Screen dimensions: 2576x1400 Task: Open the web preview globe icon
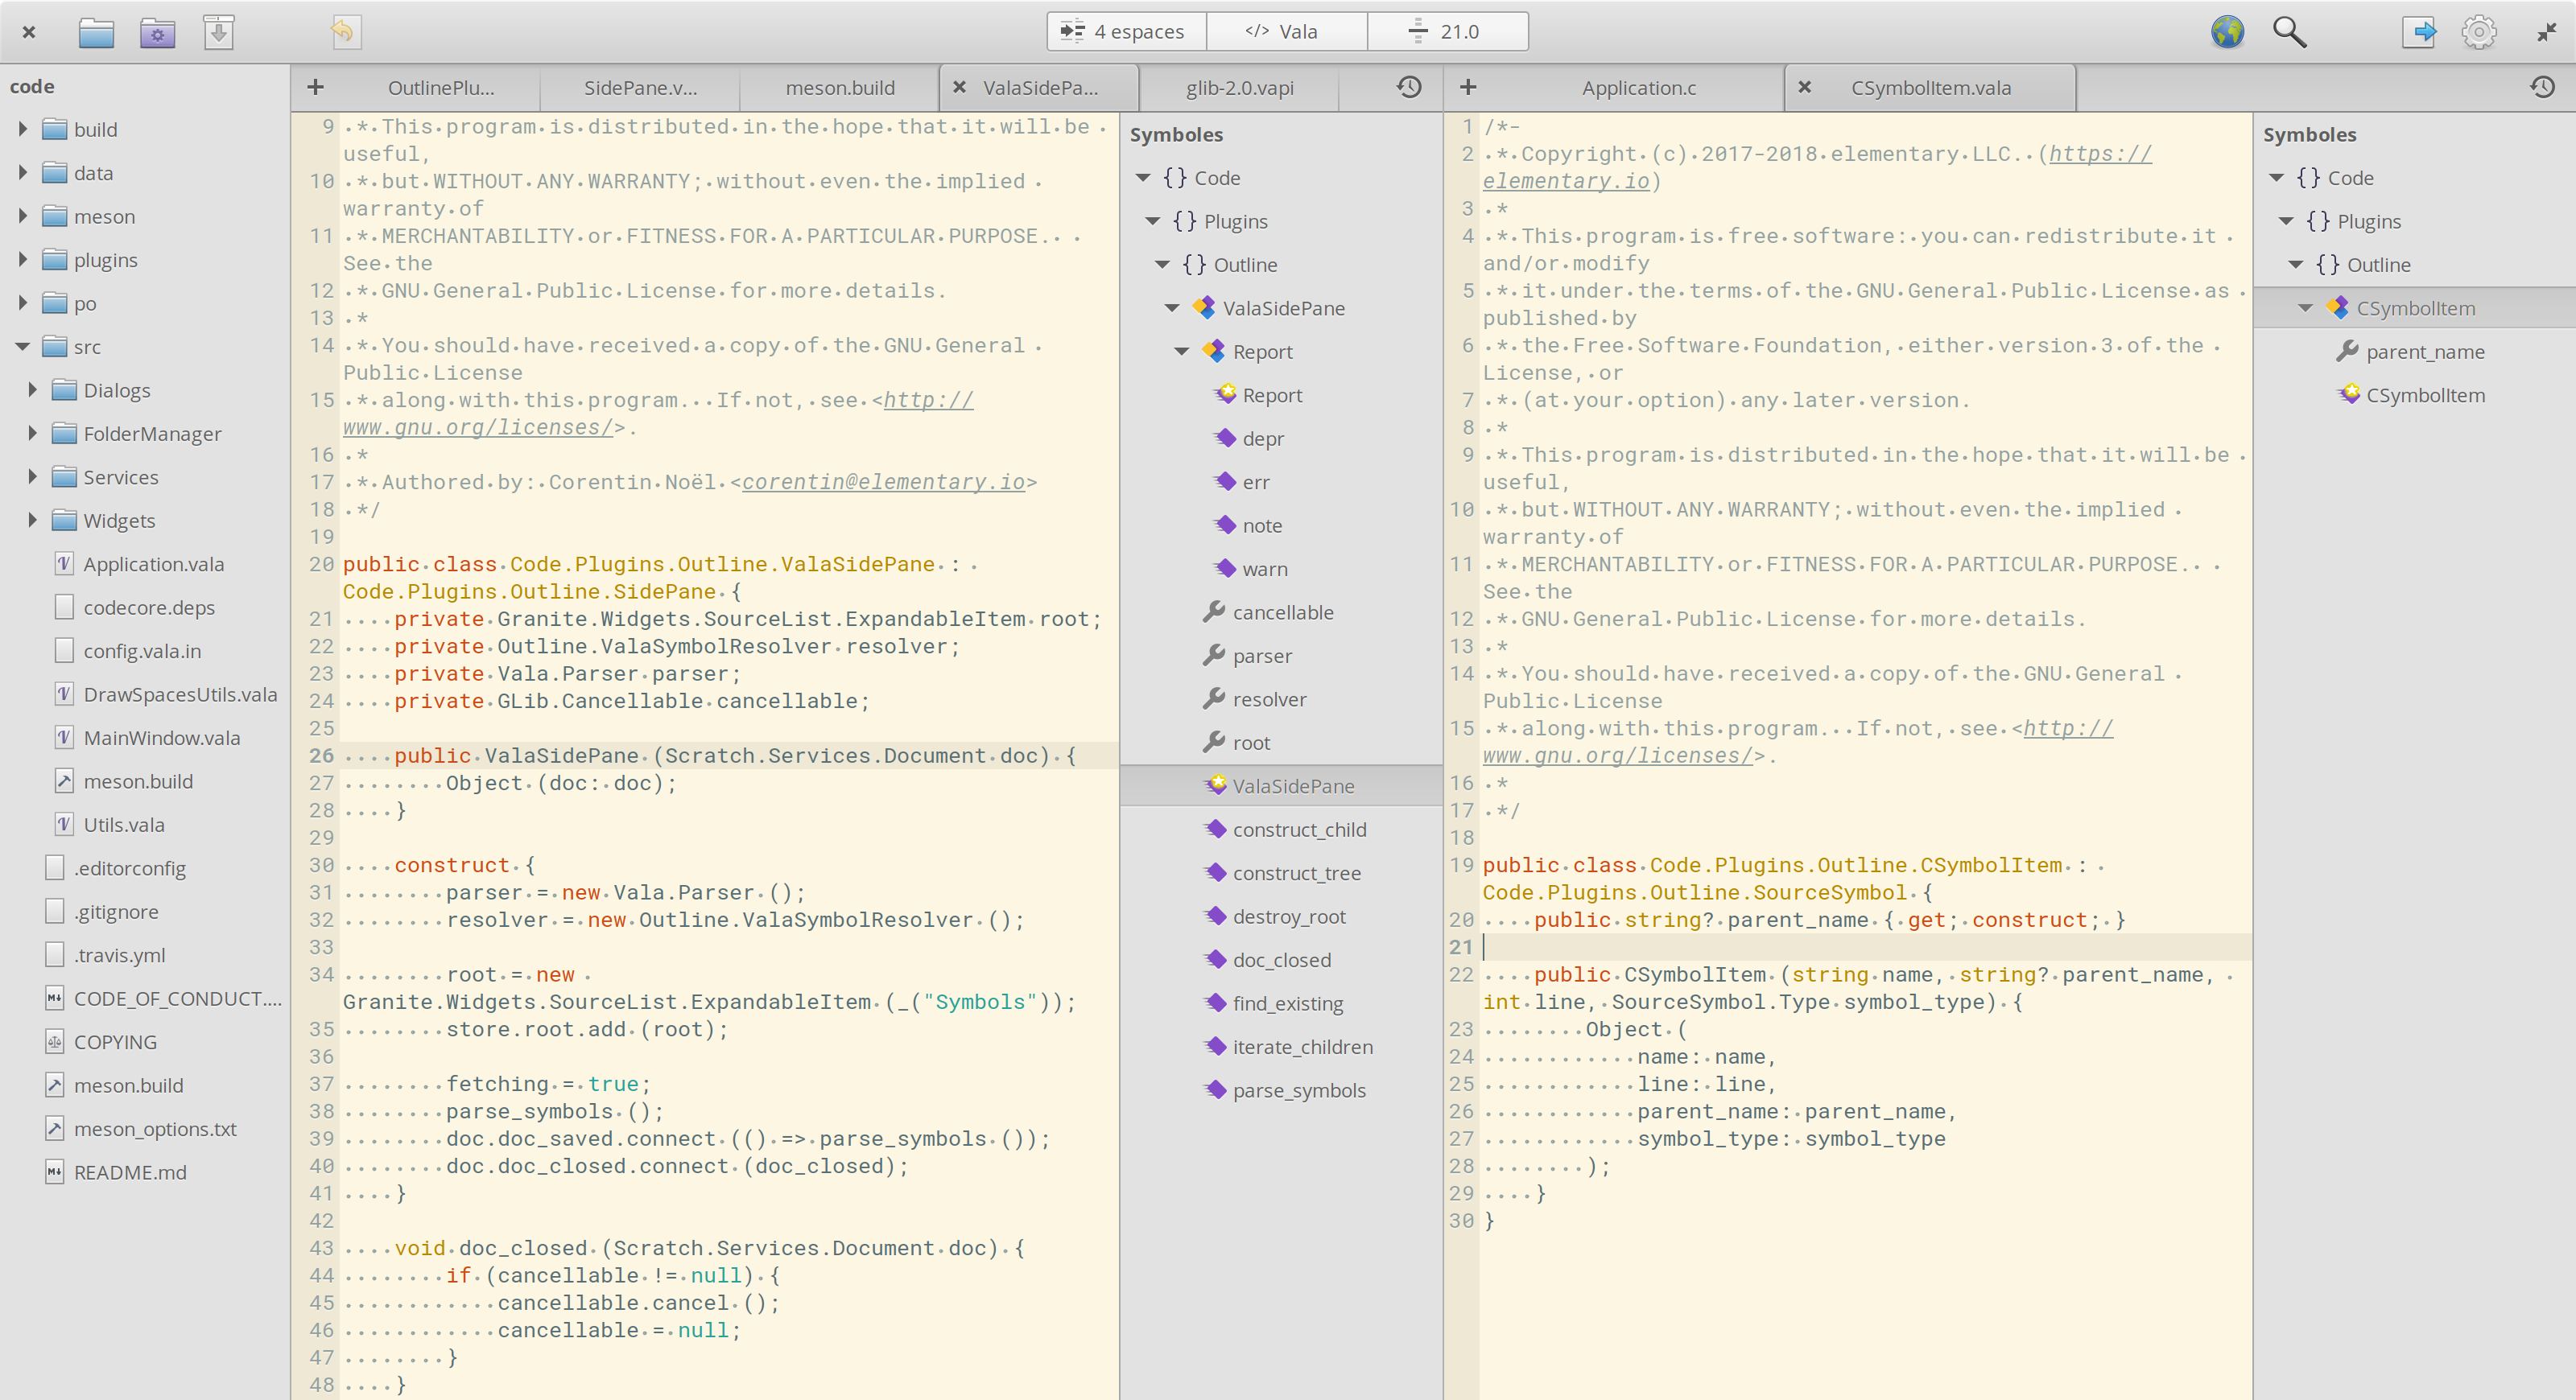2227,32
